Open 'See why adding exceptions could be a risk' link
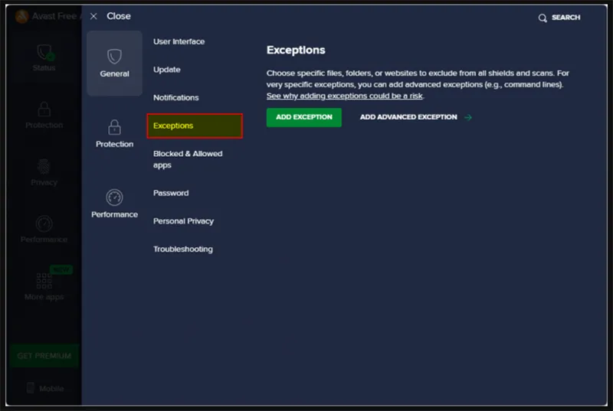Image resolution: width=613 pixels, height=411 pixels. (344, 96)
